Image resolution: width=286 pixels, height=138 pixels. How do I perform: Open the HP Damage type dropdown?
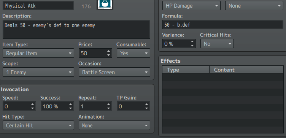coord(192,6)
